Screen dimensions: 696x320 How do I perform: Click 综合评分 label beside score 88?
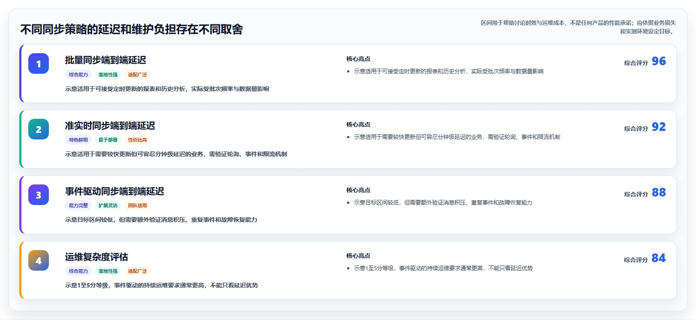tap(636, 194)
